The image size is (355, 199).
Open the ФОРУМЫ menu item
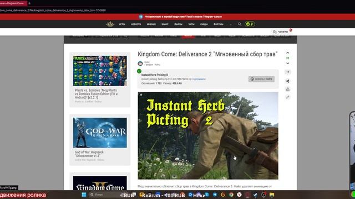pyautogui.click(x=219, y=24)
